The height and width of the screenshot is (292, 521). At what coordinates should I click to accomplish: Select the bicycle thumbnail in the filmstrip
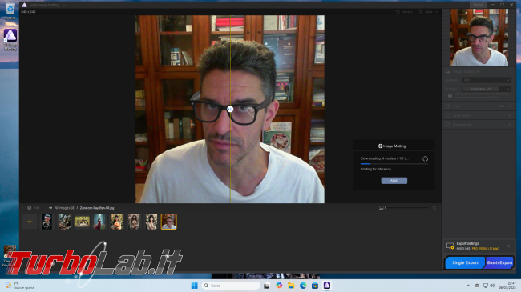tap(82, 222)
